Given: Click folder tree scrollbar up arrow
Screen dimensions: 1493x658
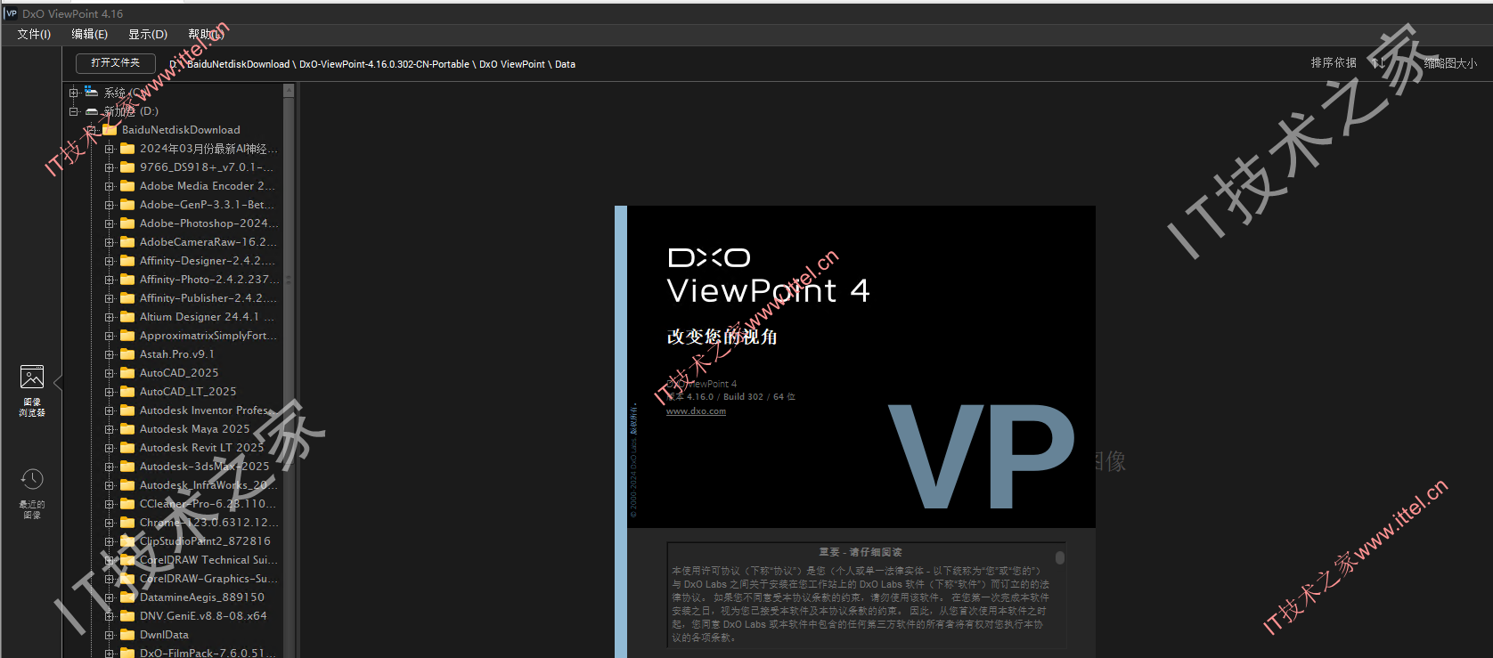Looking at the screenshot, I should tap(289, 90).
